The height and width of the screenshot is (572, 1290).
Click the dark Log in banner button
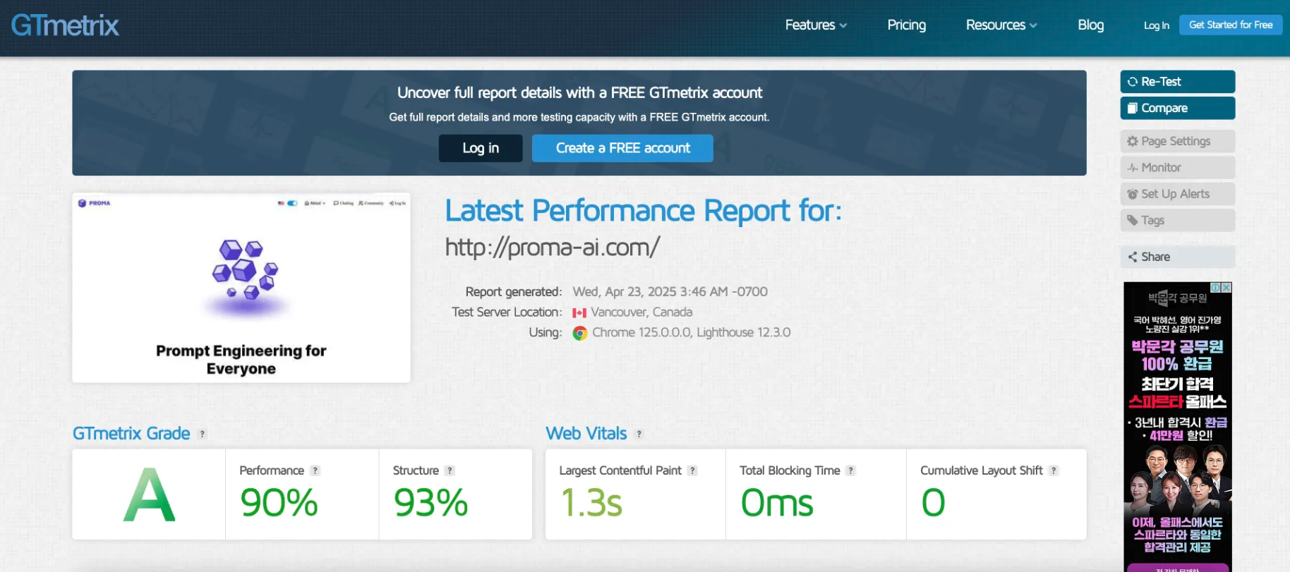[x=481, y=148]
